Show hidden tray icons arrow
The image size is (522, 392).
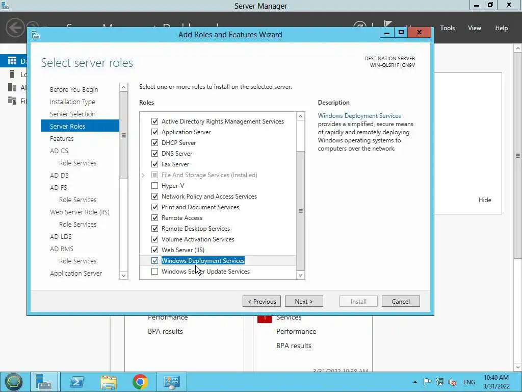tap(415, 382)
